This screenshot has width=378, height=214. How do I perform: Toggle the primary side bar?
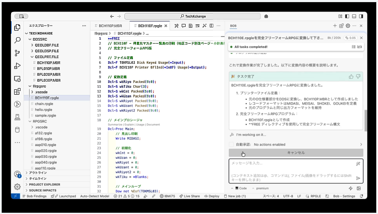347,16
